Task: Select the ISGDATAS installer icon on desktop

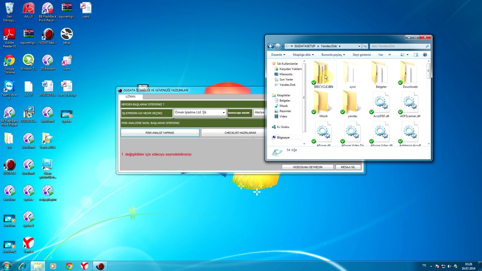Action: point(29,114)
